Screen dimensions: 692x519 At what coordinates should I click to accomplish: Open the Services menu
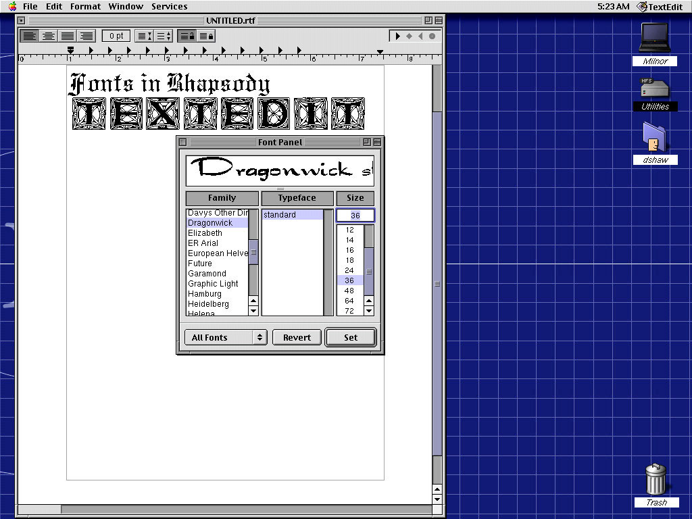pyautogui.click(x=169, y=6)
